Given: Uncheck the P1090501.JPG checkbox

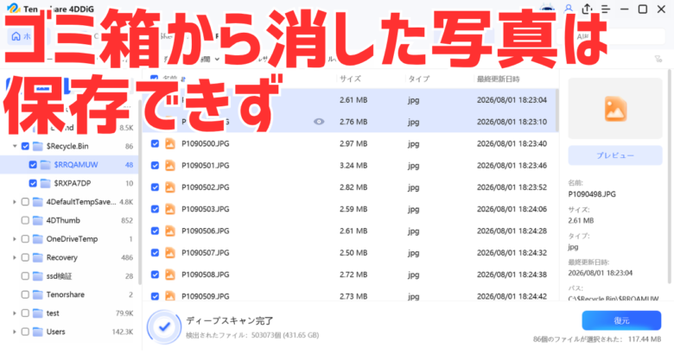Looking at the screenshot, I should pyautogui.click(x=155, y=166).
